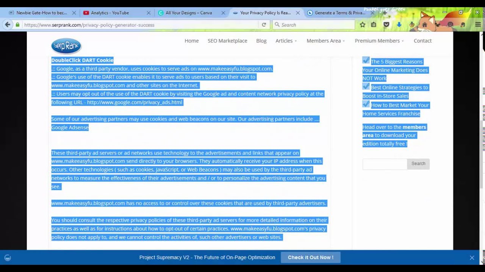The image size is (485, 272).
Task: Click the home icon in toolbar
Action: pos(424,25)
